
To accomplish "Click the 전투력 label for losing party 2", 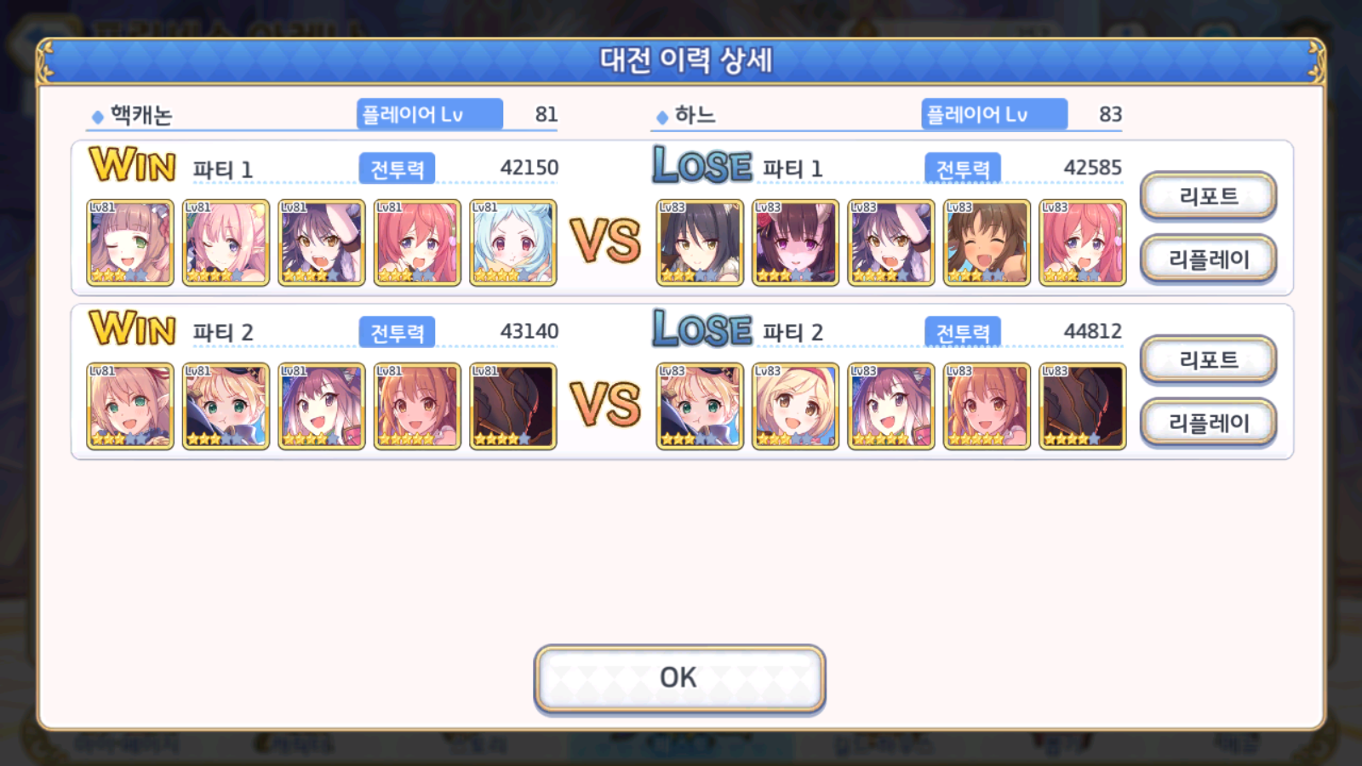I will click(963, 332).
